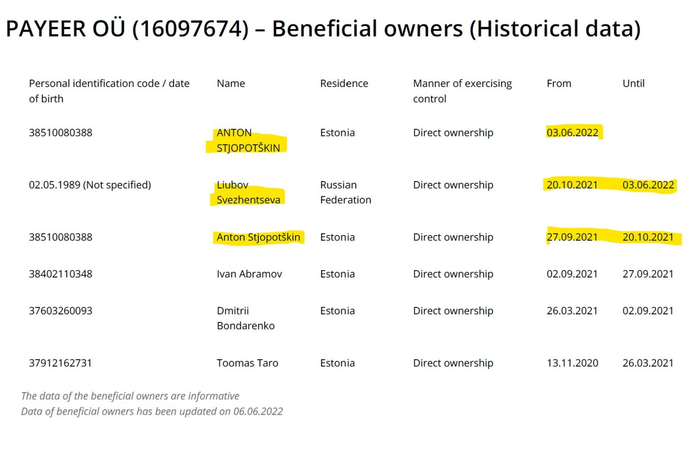Select the highlighted From date 20.10.2021

572,185
